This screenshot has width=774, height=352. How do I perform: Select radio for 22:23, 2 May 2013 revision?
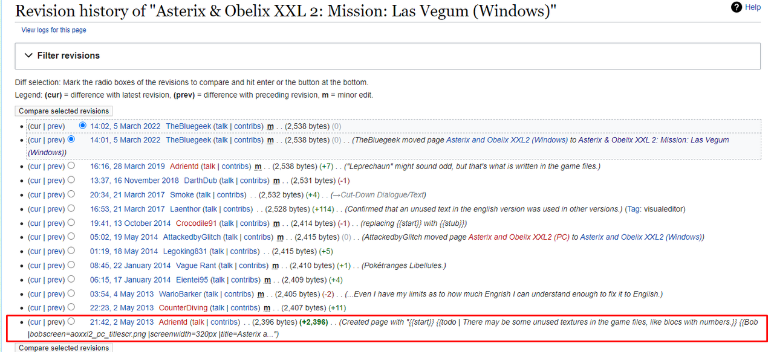coord(71,307)
